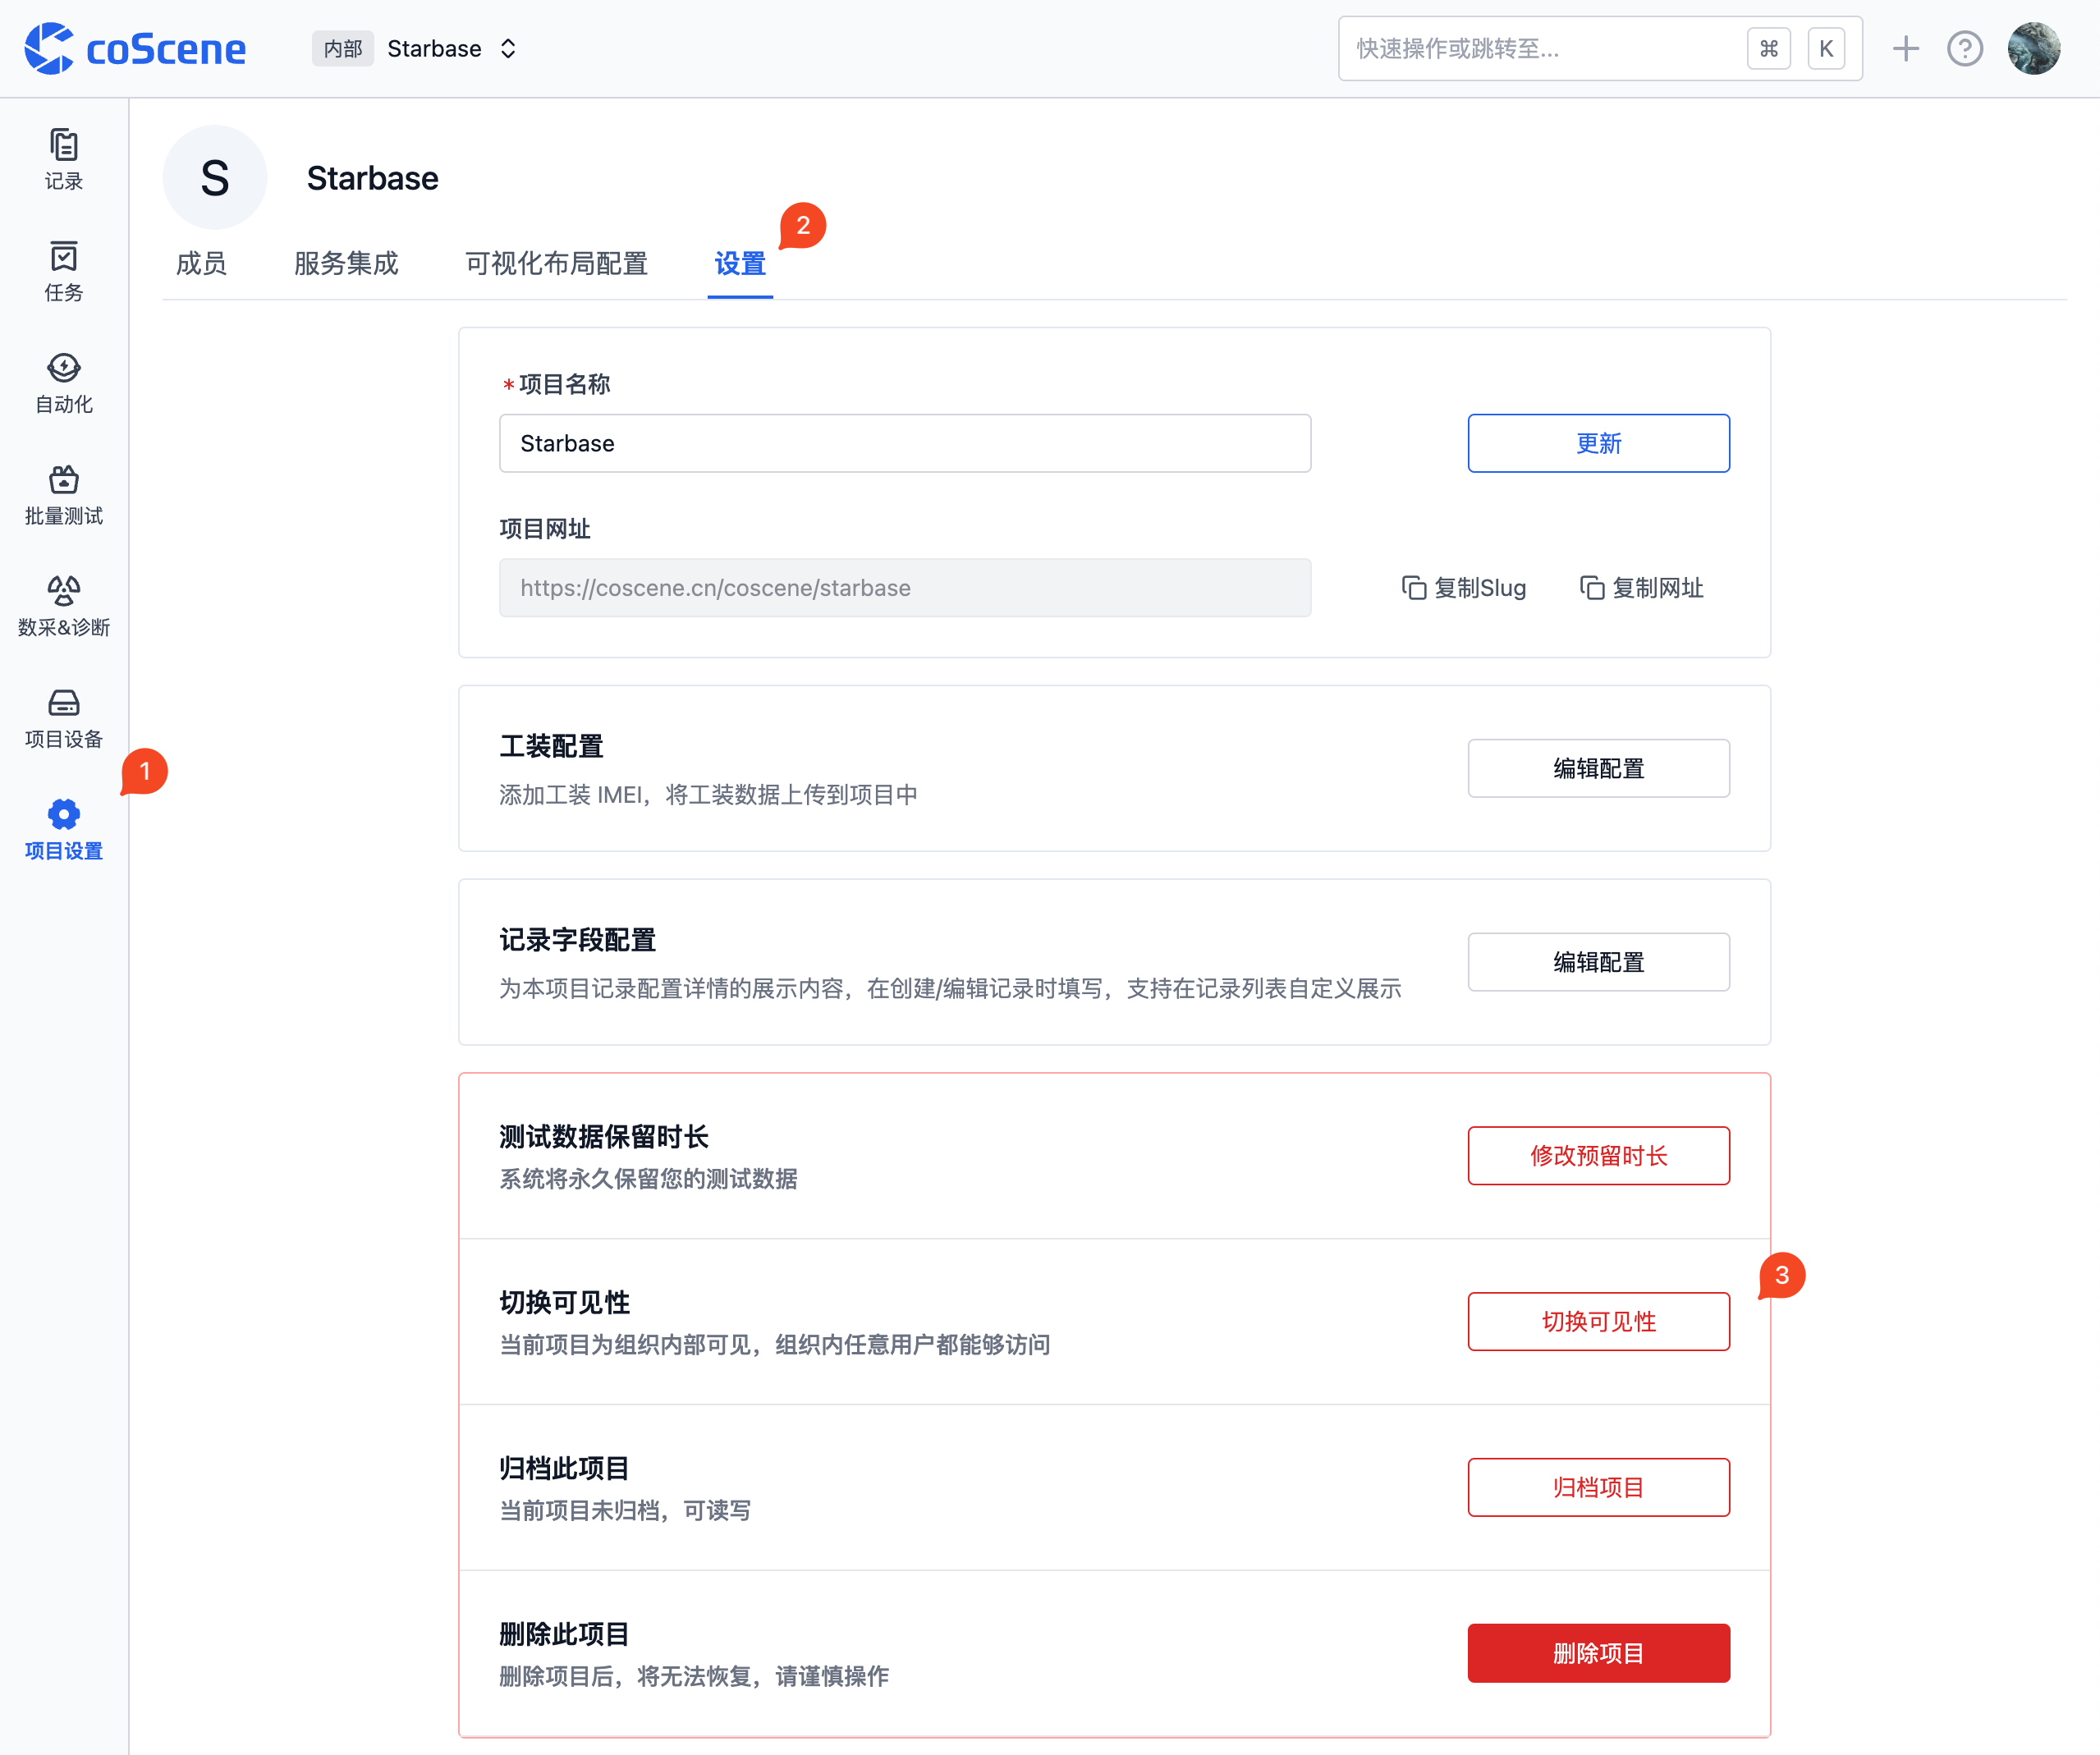Image resolution: width=2100 pixels, height=1755 pixels.
Task: Select the 设置 tab
Action: coord(740,263)
